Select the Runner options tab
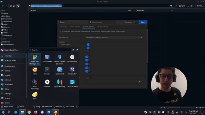Viewport: 205px width, 115px height. pyautogui.click(x=88, y=27)
